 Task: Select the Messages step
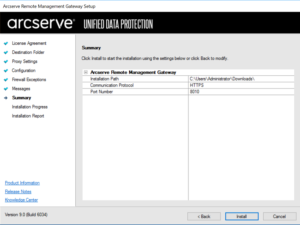(21, 88)
